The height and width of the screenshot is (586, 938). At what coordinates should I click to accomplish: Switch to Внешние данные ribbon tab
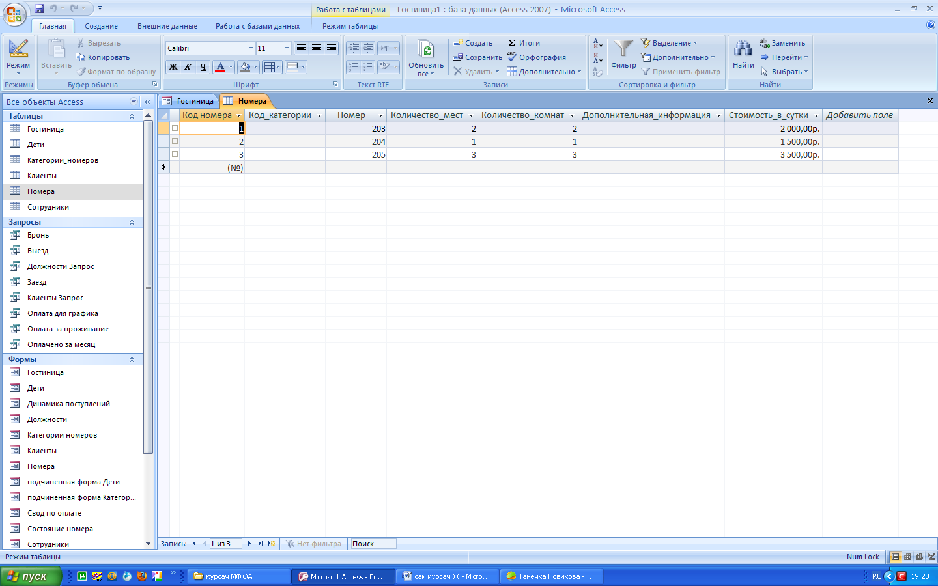point(167,26)
